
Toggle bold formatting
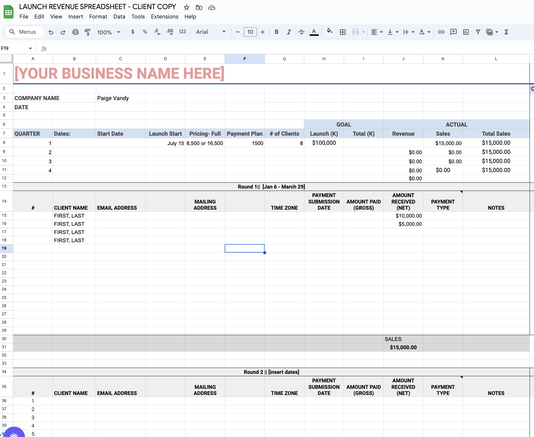coord(276,32)
